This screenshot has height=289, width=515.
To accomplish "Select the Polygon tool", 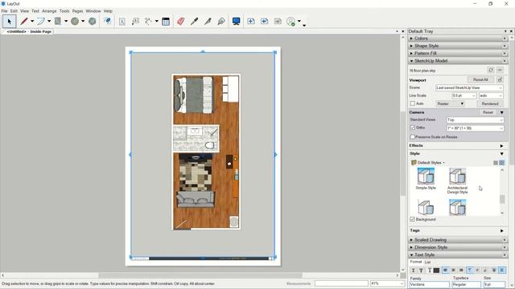I will pyautogui.click(x=93, y=22).
